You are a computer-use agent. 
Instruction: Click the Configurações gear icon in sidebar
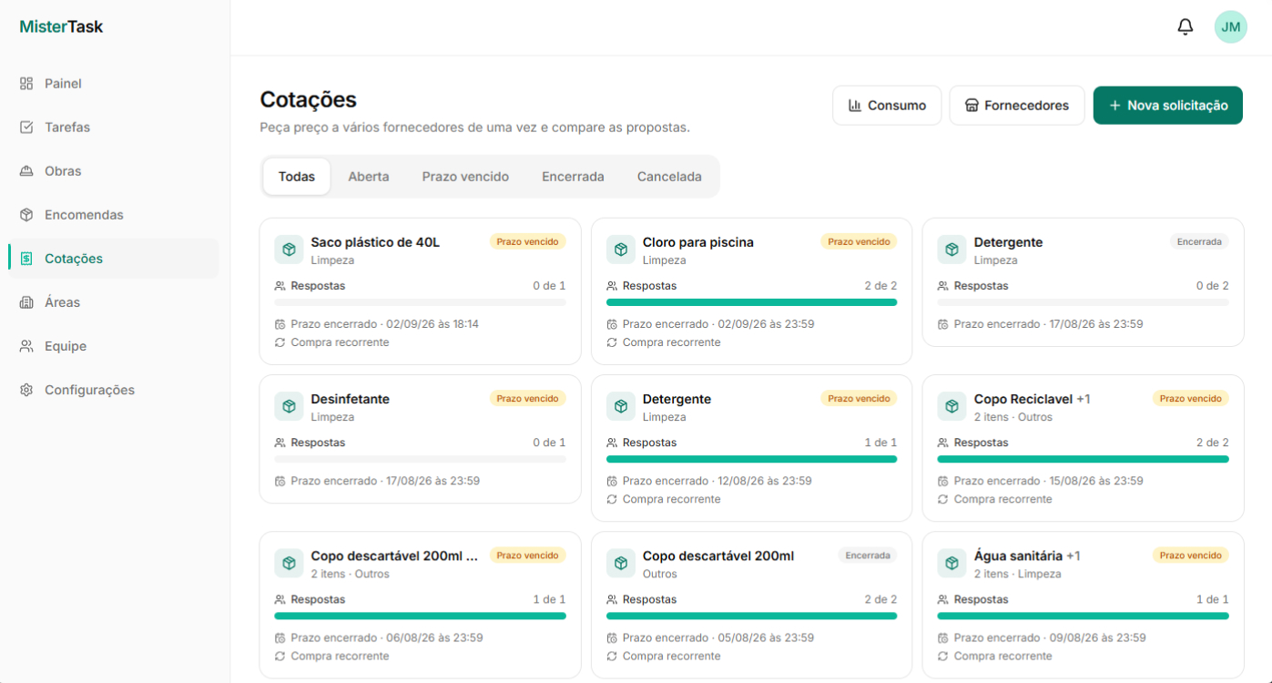pos(26,390)
